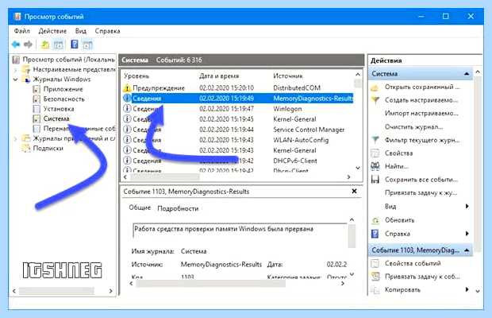Open the Справка submenu arrow in actions
The width and height of the screenshot is (492, 318).
point(467,234)
